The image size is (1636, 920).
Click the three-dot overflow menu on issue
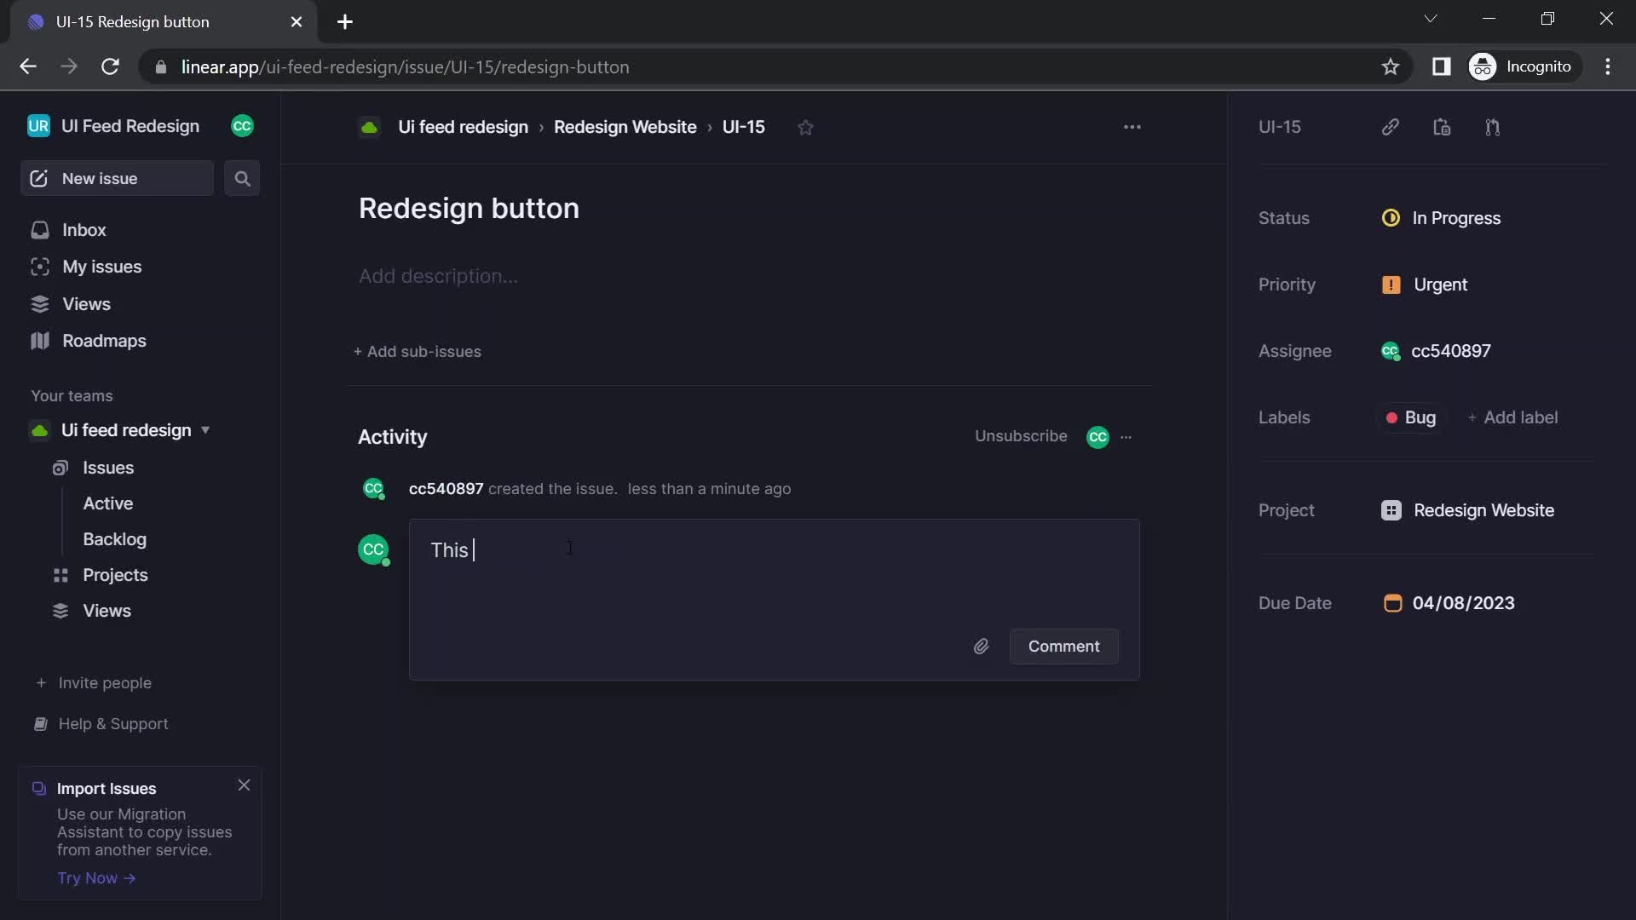click(1132, 126)
